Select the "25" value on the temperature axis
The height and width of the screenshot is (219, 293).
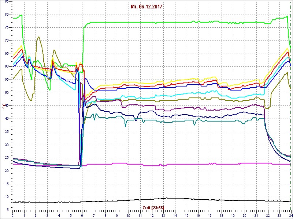pyautogui.click(x=7, y=158)
